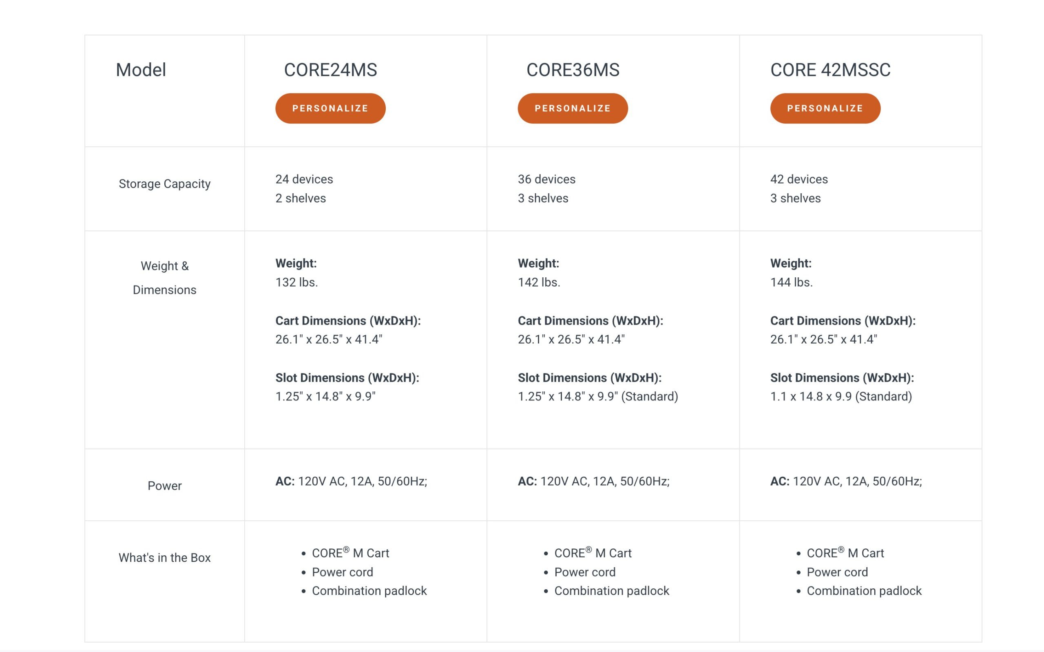
Task: Click CORE 42MSSC slot dimensions value
Action: click(841, 396)
